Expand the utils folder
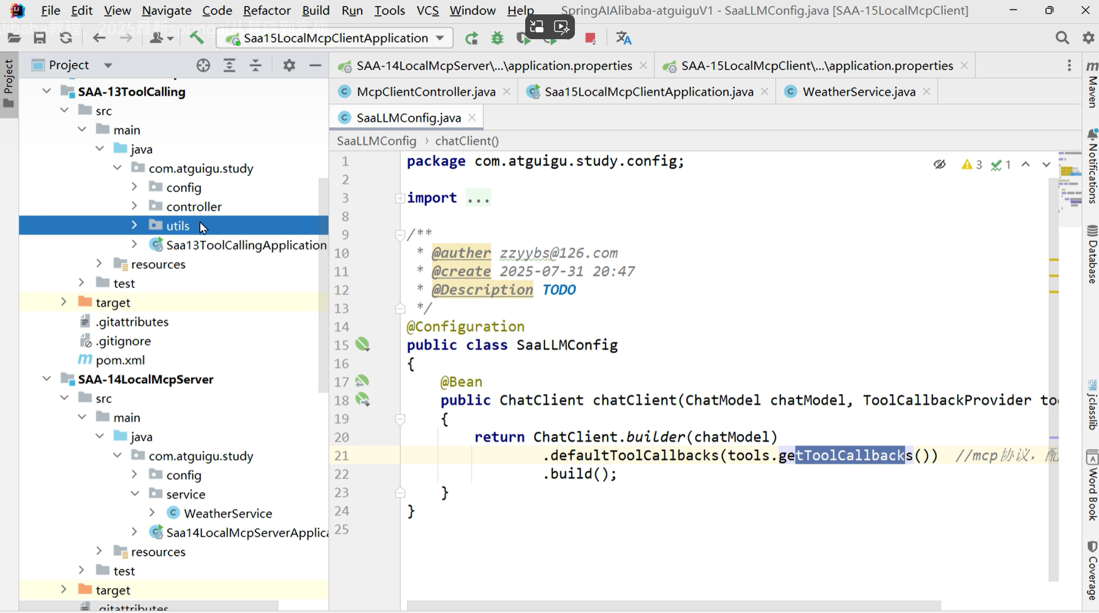The width and height of the screenshot is (1099, 613). (134, 225)
